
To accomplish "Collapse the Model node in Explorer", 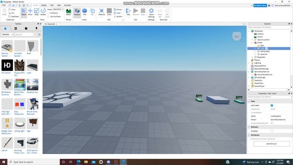I will click(x=252, y=43).
